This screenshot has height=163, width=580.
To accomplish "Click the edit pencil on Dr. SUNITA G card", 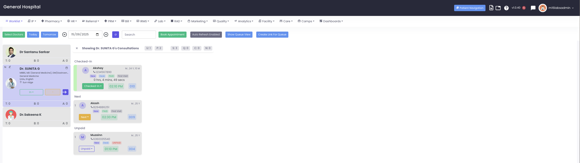I will 10,67.
